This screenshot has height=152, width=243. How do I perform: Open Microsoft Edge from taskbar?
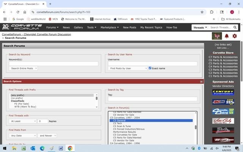42,148
